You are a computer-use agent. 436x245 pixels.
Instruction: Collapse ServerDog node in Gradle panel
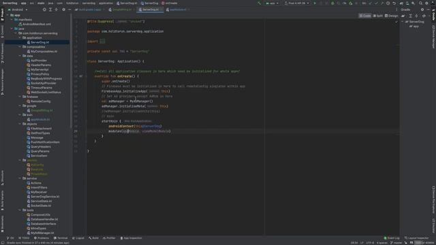click(x=403, y=22)
